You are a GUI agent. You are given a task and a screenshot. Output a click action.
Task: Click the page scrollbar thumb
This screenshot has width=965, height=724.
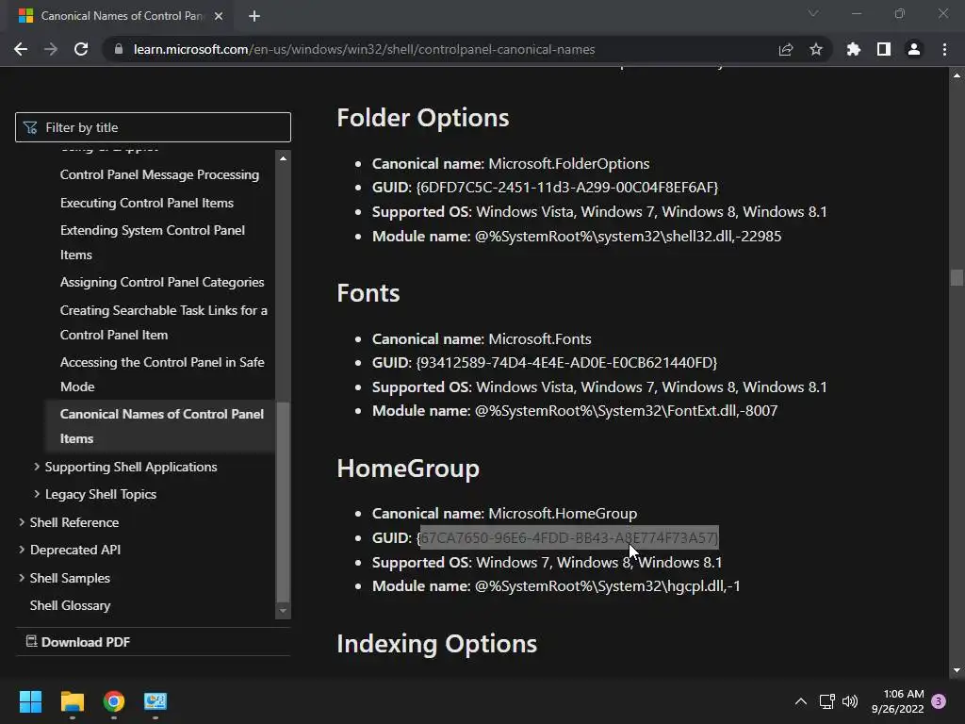pyautogui.click(x=957, y=278)
